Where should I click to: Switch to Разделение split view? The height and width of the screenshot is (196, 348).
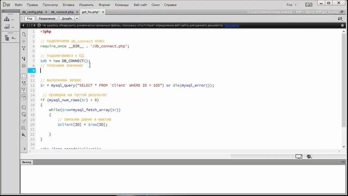47,19
